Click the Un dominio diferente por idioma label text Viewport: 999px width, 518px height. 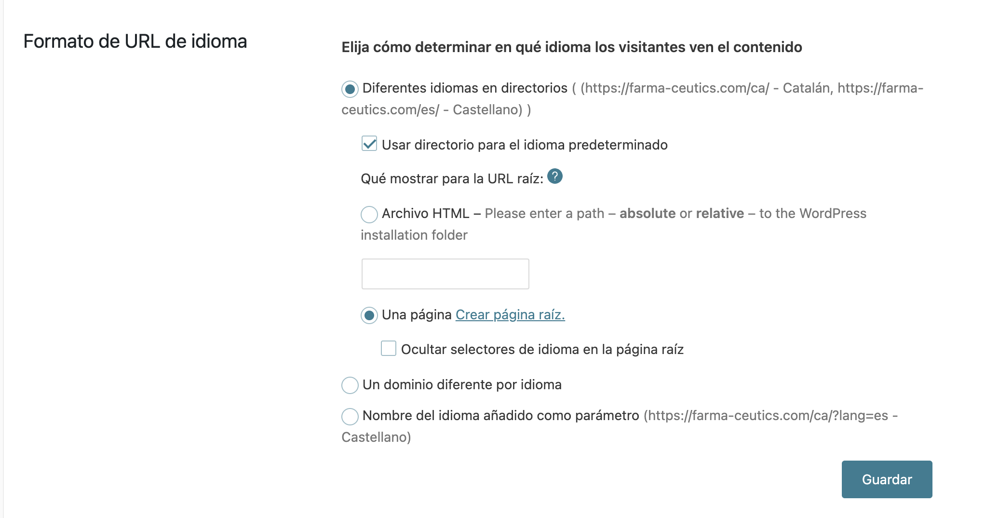point(462,385)
